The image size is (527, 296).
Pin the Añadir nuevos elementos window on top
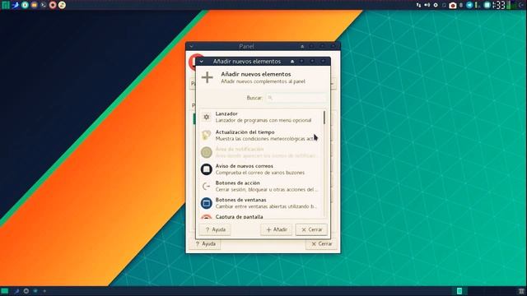click(292, 62)
